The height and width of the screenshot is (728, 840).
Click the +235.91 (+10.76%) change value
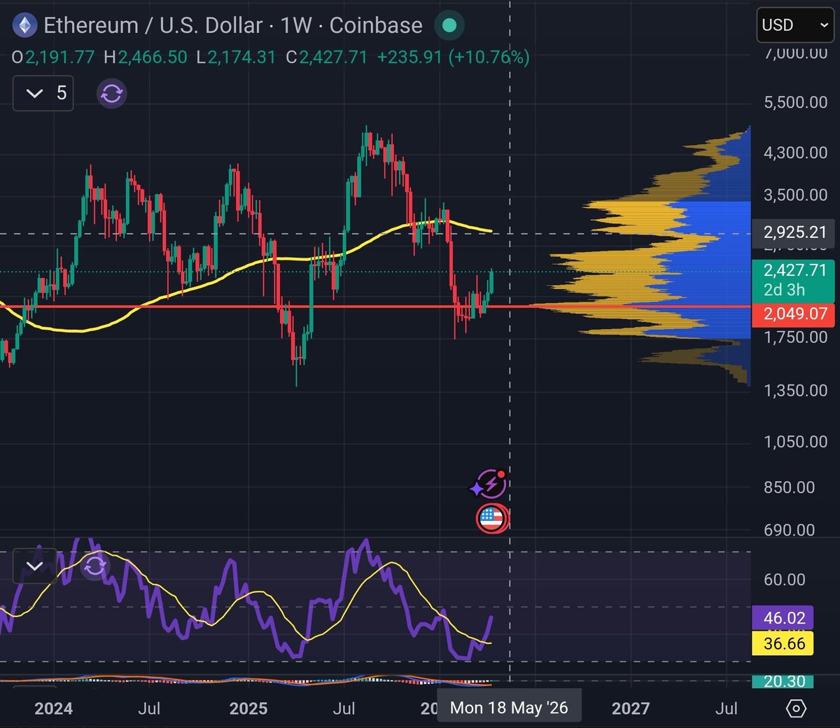pos(453,57)
